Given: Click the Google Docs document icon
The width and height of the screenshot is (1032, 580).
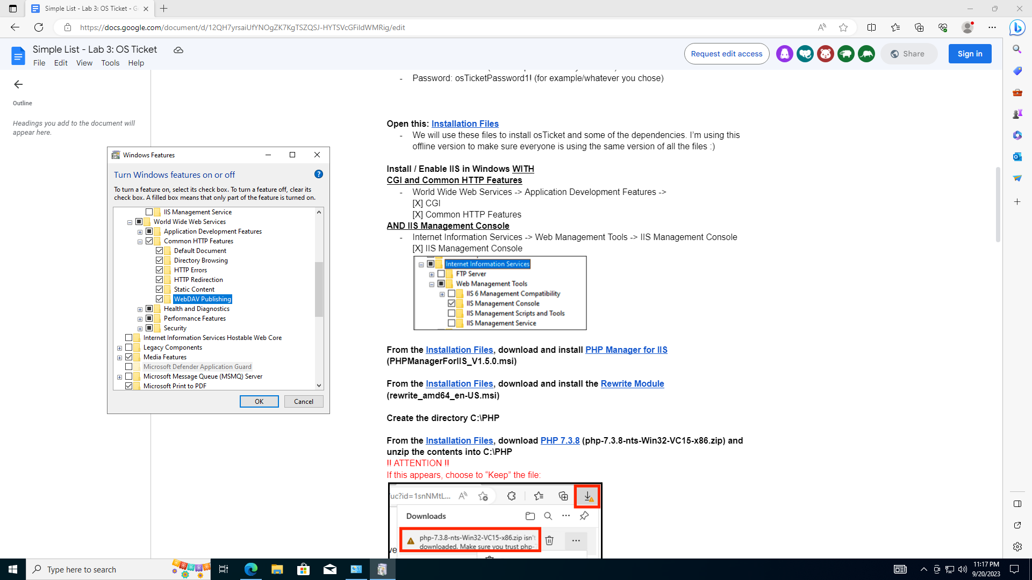Looking at the screenshot, I should tap(18, 55).
